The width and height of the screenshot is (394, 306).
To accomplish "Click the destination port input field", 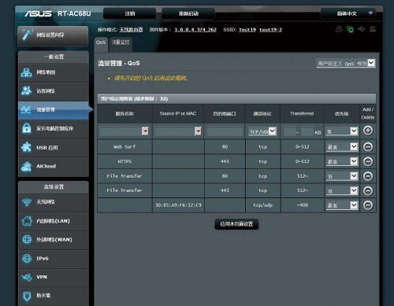I will [225, 131].
